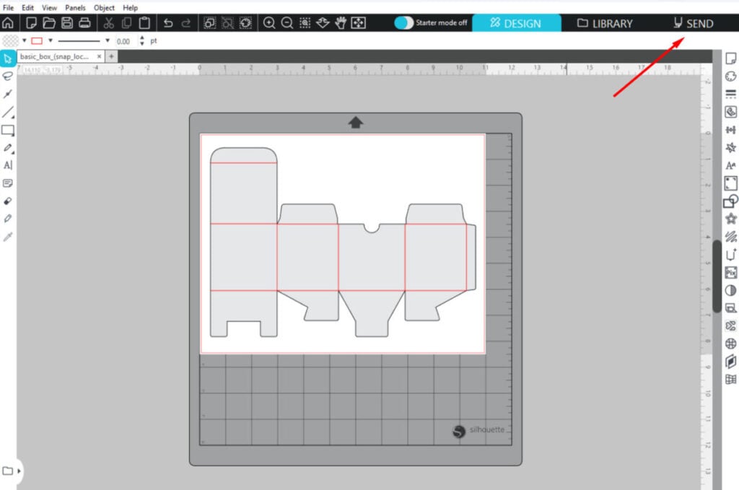Save the document with the floppy disk icon
Viewport: 739px width, 490px height.
click(x=67, y=23)
